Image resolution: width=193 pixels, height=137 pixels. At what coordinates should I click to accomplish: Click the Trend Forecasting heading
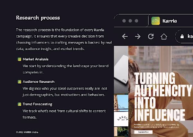pyautogui.click(x=38, y=104)
